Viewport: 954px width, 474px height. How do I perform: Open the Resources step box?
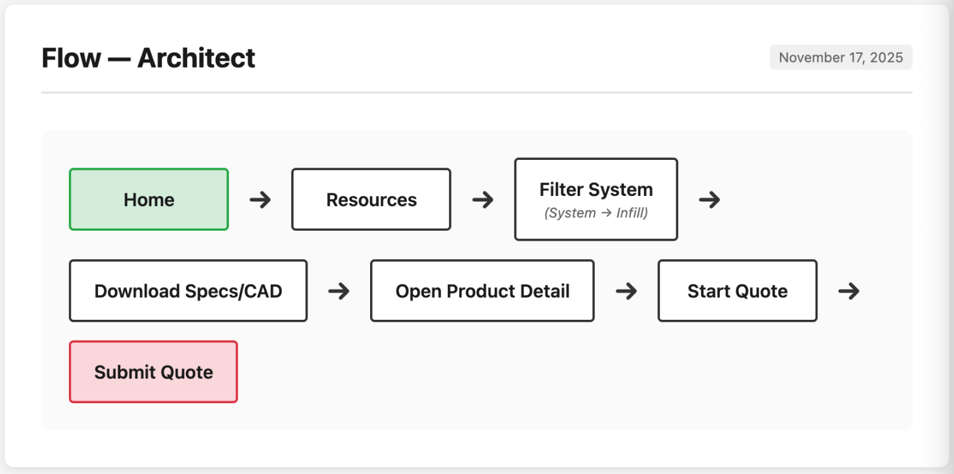[x=371, y=200]
